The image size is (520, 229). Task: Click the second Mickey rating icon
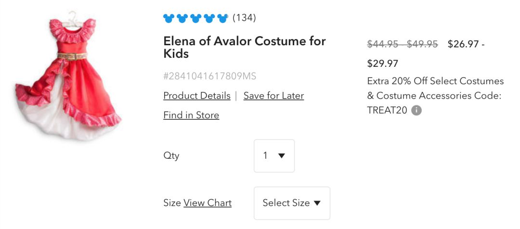[182, 19]
